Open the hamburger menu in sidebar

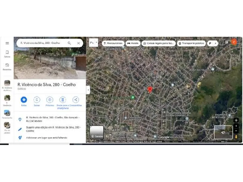tap(7, 43)
